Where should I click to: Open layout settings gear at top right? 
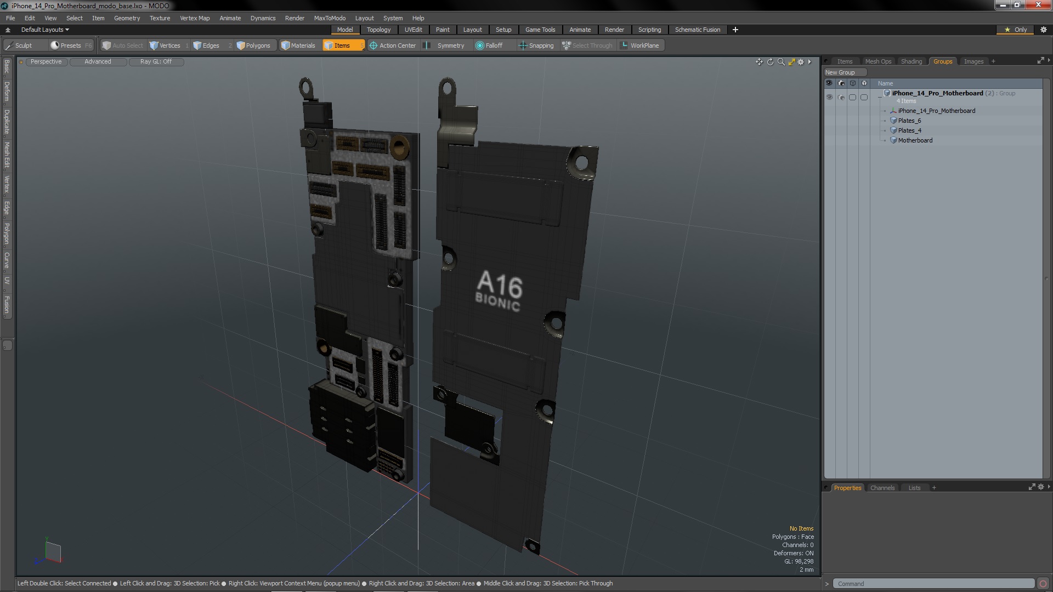click(1043, 30)
